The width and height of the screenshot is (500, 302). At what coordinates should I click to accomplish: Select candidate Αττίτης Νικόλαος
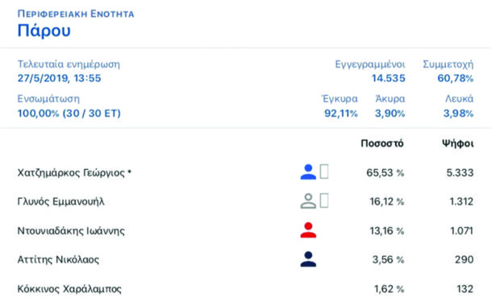[x=58, y=259]
